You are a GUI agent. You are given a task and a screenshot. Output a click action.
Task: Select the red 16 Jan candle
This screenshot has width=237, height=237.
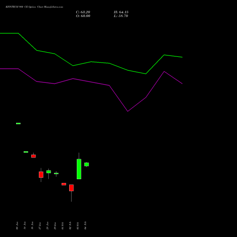tap(34, 156)
